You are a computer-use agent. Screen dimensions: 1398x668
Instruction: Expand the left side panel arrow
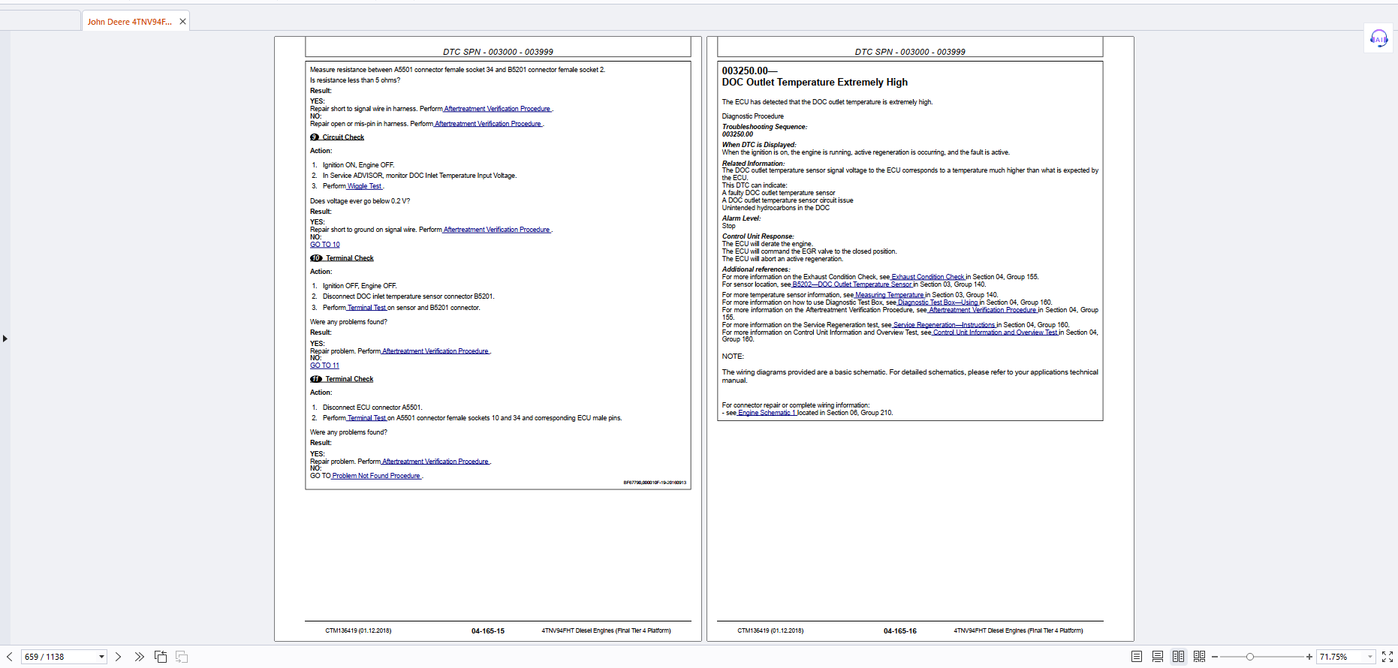pyautogui.click(x=5, y=339)
